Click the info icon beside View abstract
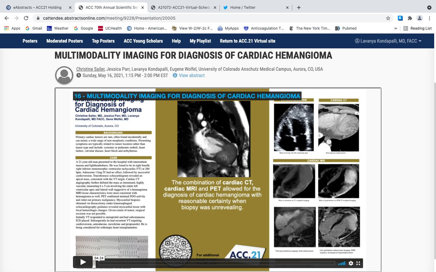436x272 pixels. tap(175, 75)
